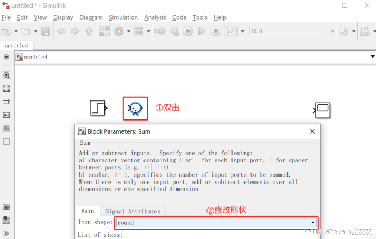Click the Save disk icon
The image size is (376, 239).
coord(45,31)
